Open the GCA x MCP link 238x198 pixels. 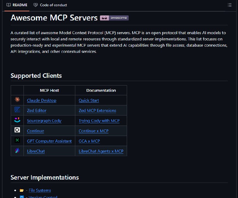(89, 141)
